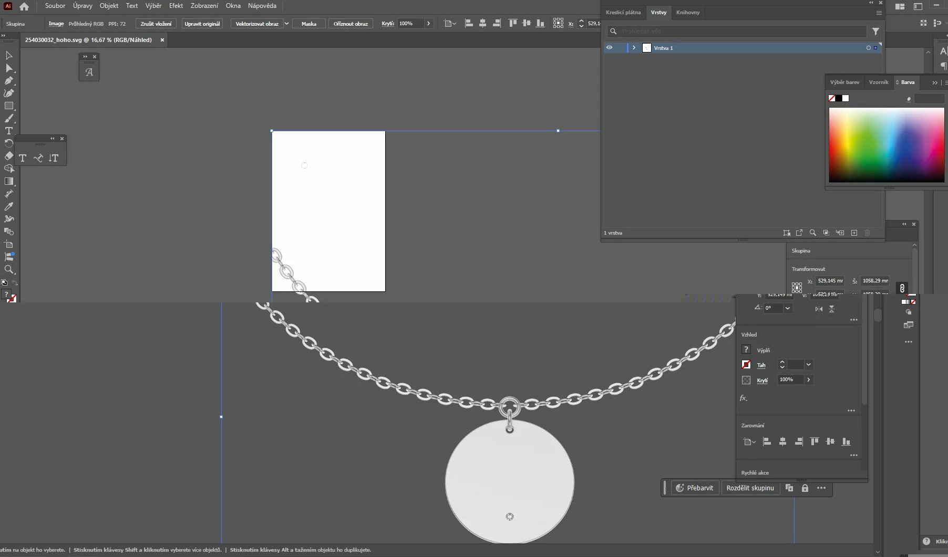Open the Align To dropdown in the control bar
Image resolution: width=948 pixels, height=557 pixels.
coord(450,24)
